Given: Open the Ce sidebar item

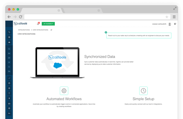Looking at the screenshot, I should coord(9,71).
